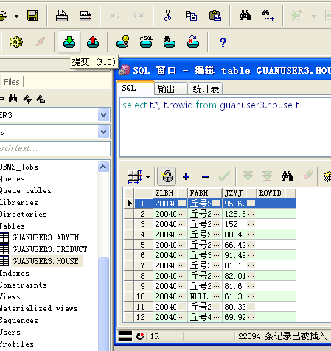
Task: Click the execution status icon in status bar
Action: pos(125,336)
